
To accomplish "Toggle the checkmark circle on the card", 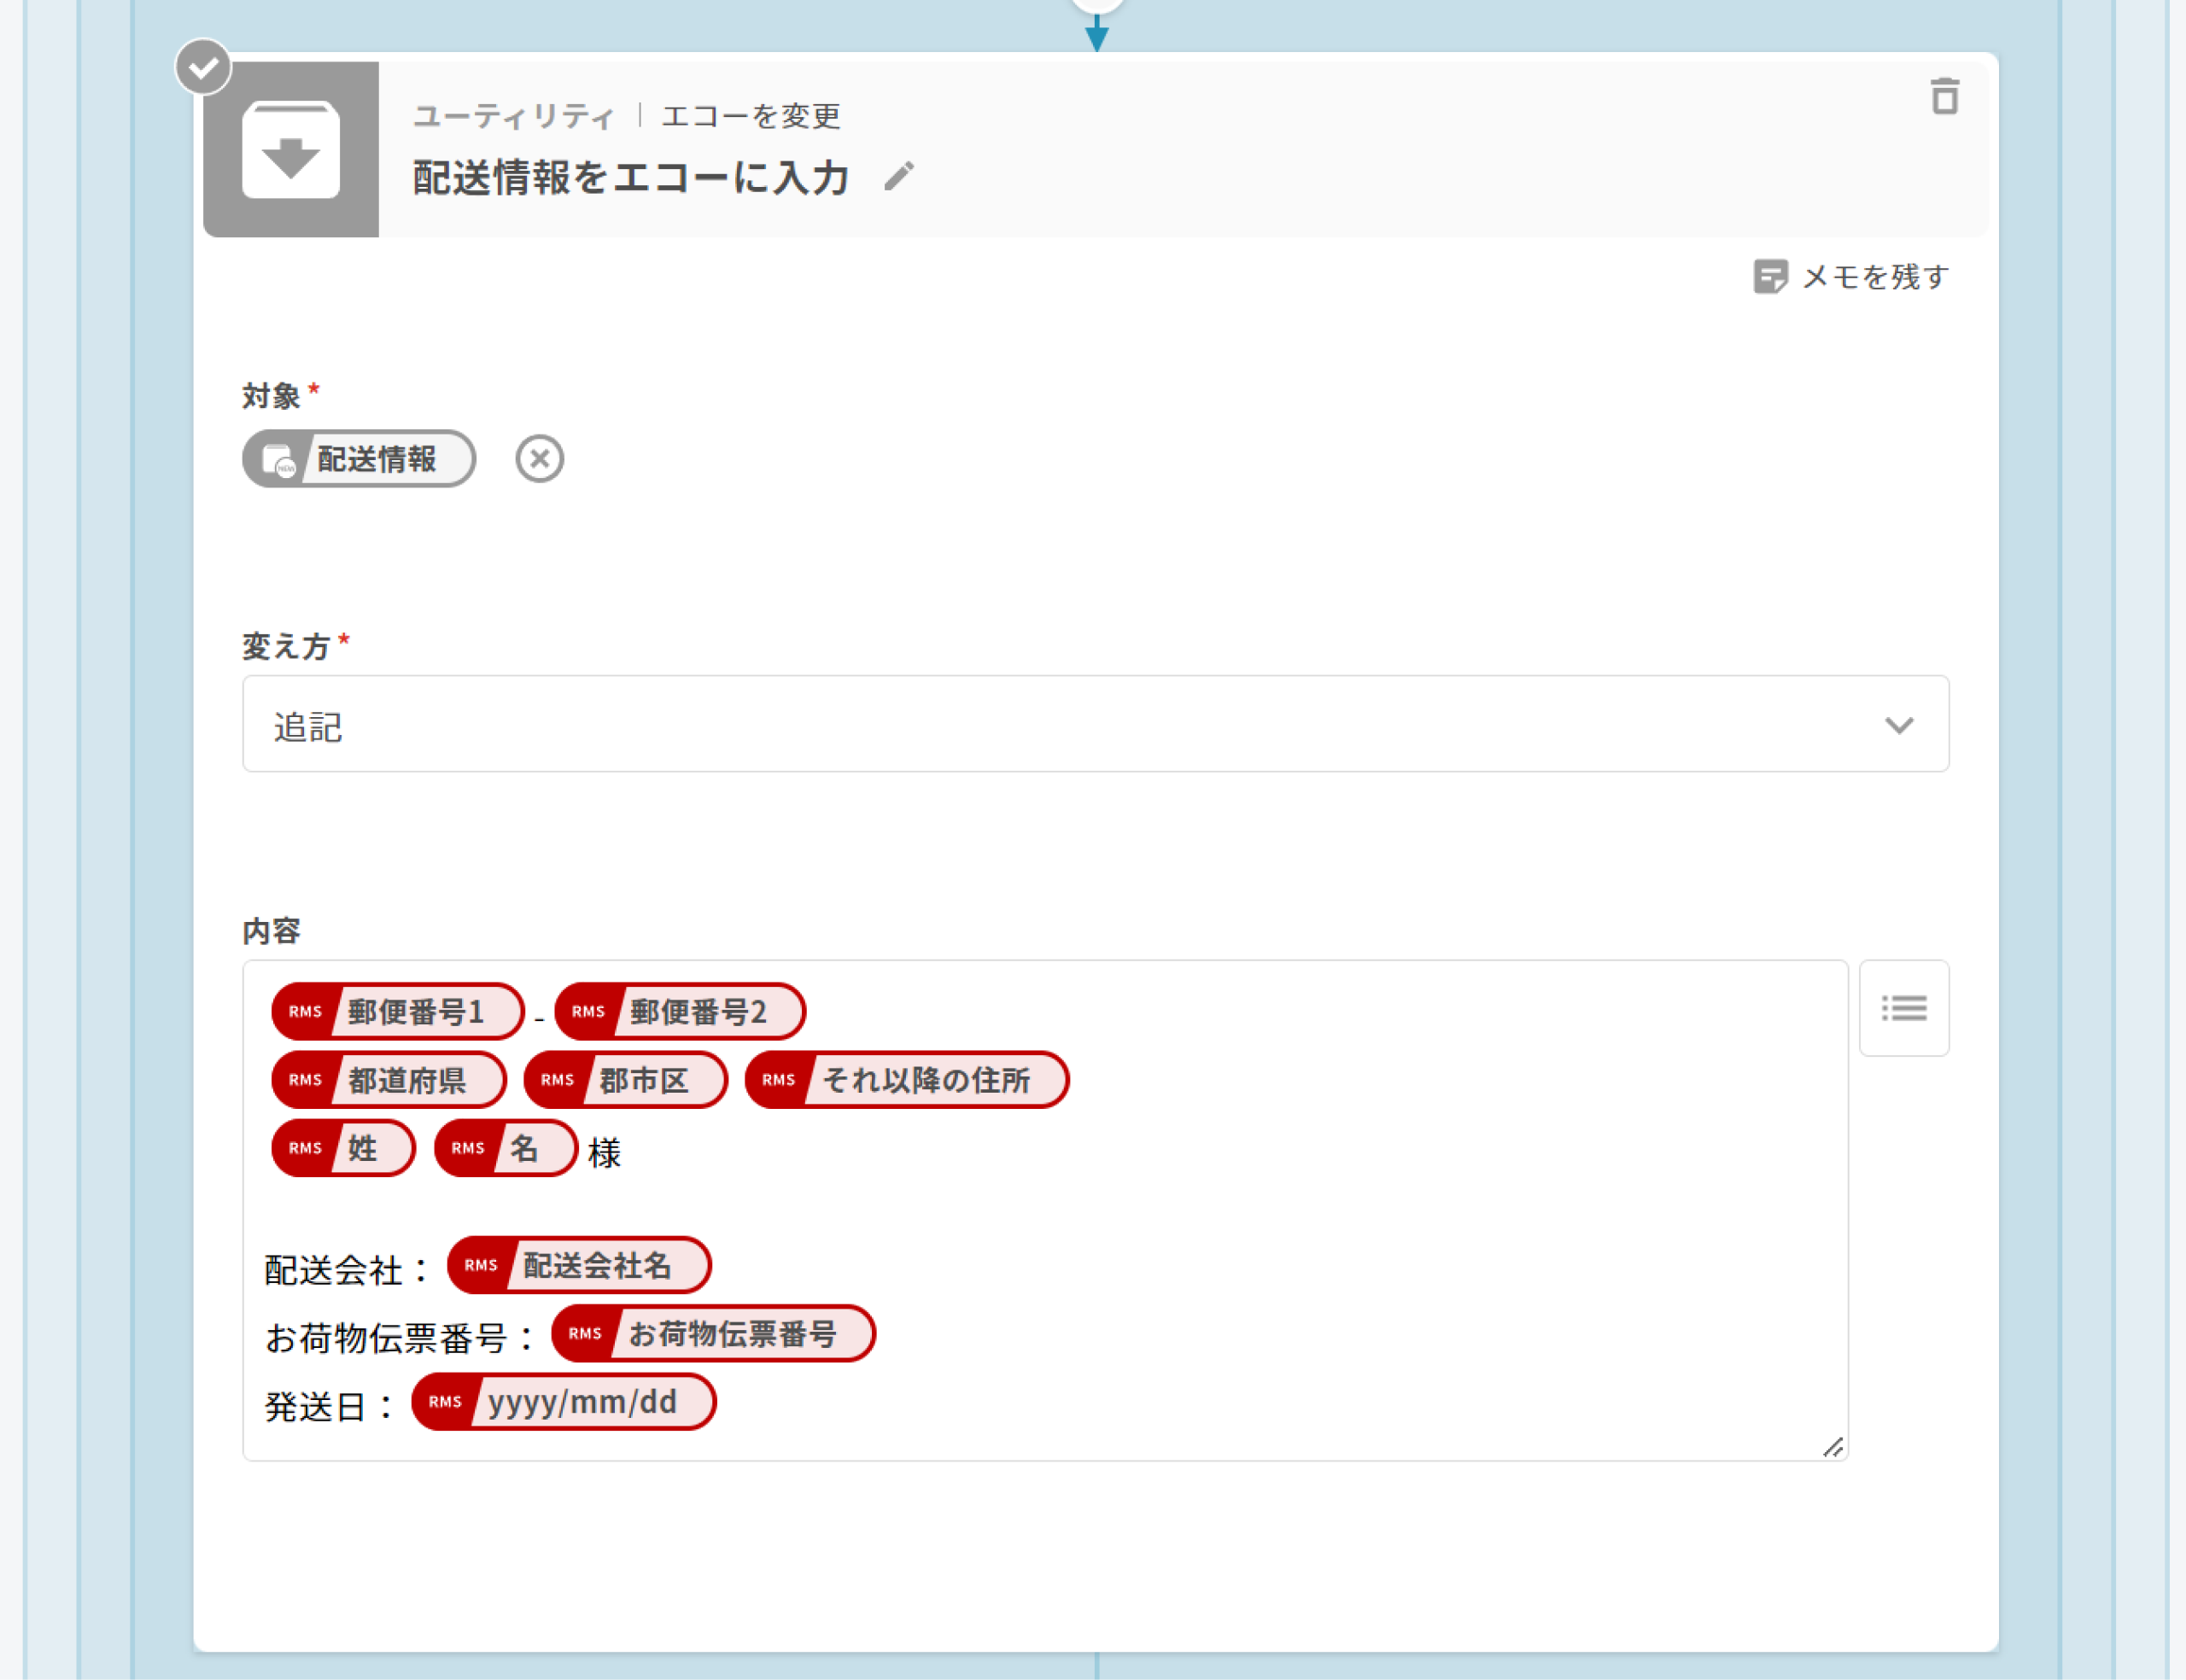I will 204,68.
